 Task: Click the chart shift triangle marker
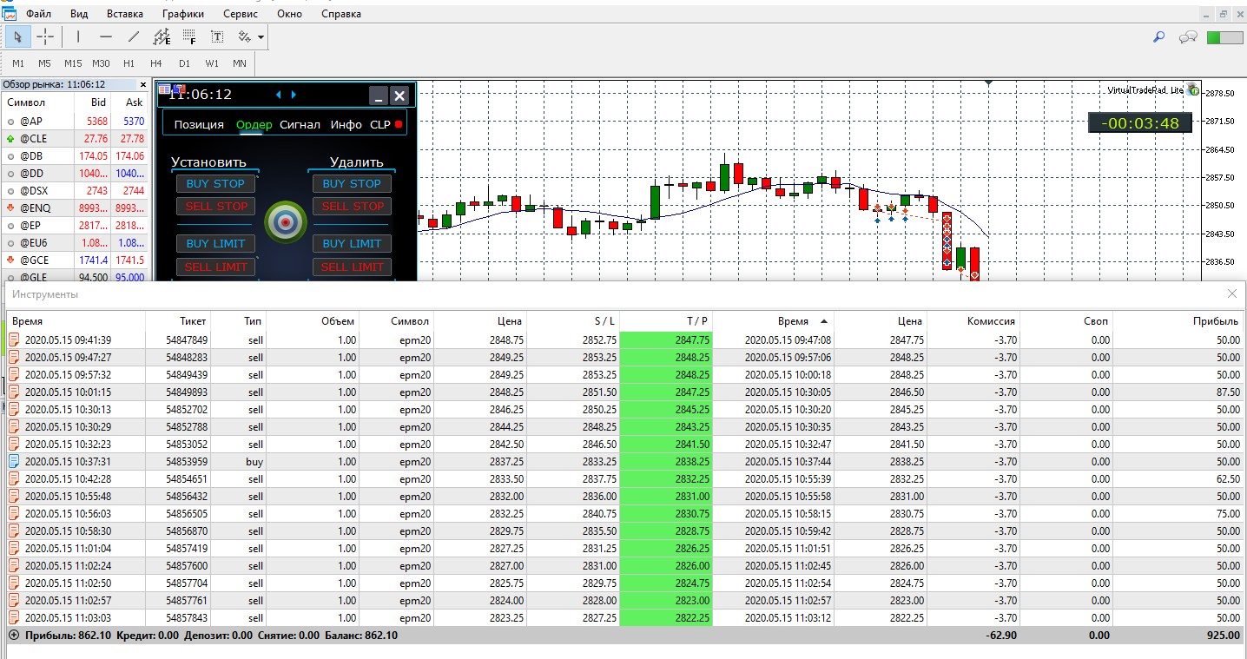coord(989,84)
